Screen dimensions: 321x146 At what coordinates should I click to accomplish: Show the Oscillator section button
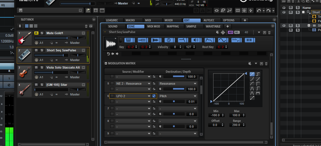(x=156, y=40)
